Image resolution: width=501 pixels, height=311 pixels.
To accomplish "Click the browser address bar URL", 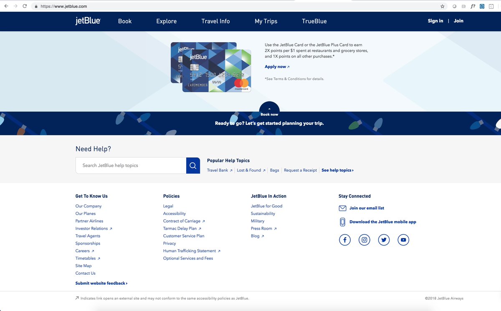I will pos(64,6).
